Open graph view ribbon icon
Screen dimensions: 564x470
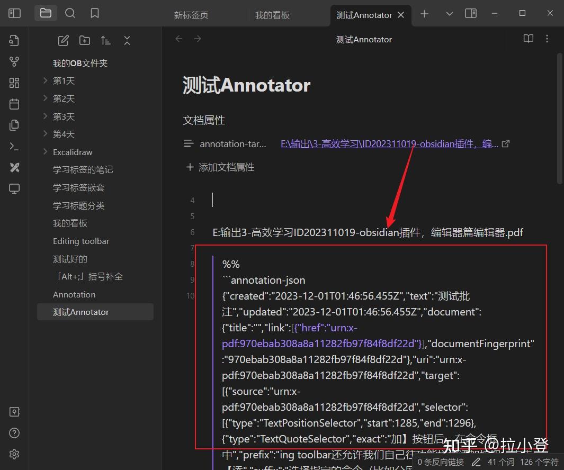[14, 62]
